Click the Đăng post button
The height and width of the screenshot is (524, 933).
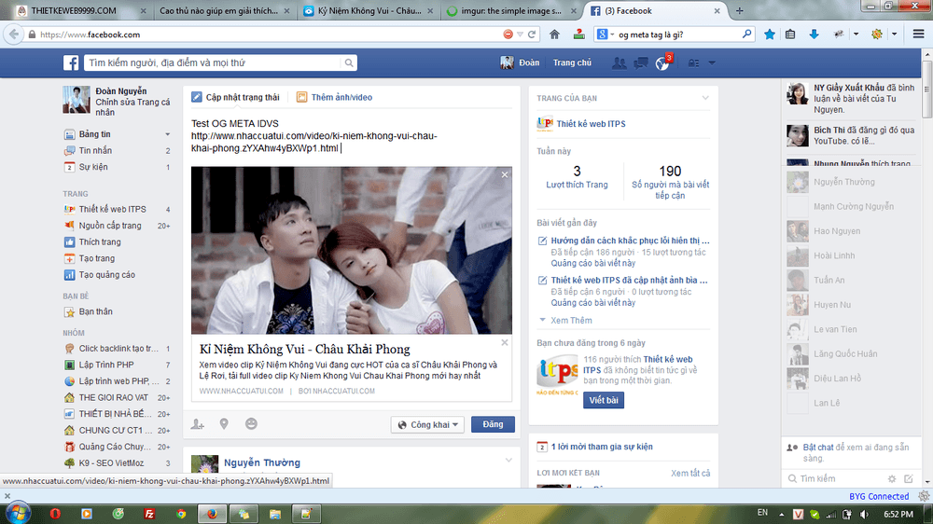pyautogui.click(x=493, y=424)
